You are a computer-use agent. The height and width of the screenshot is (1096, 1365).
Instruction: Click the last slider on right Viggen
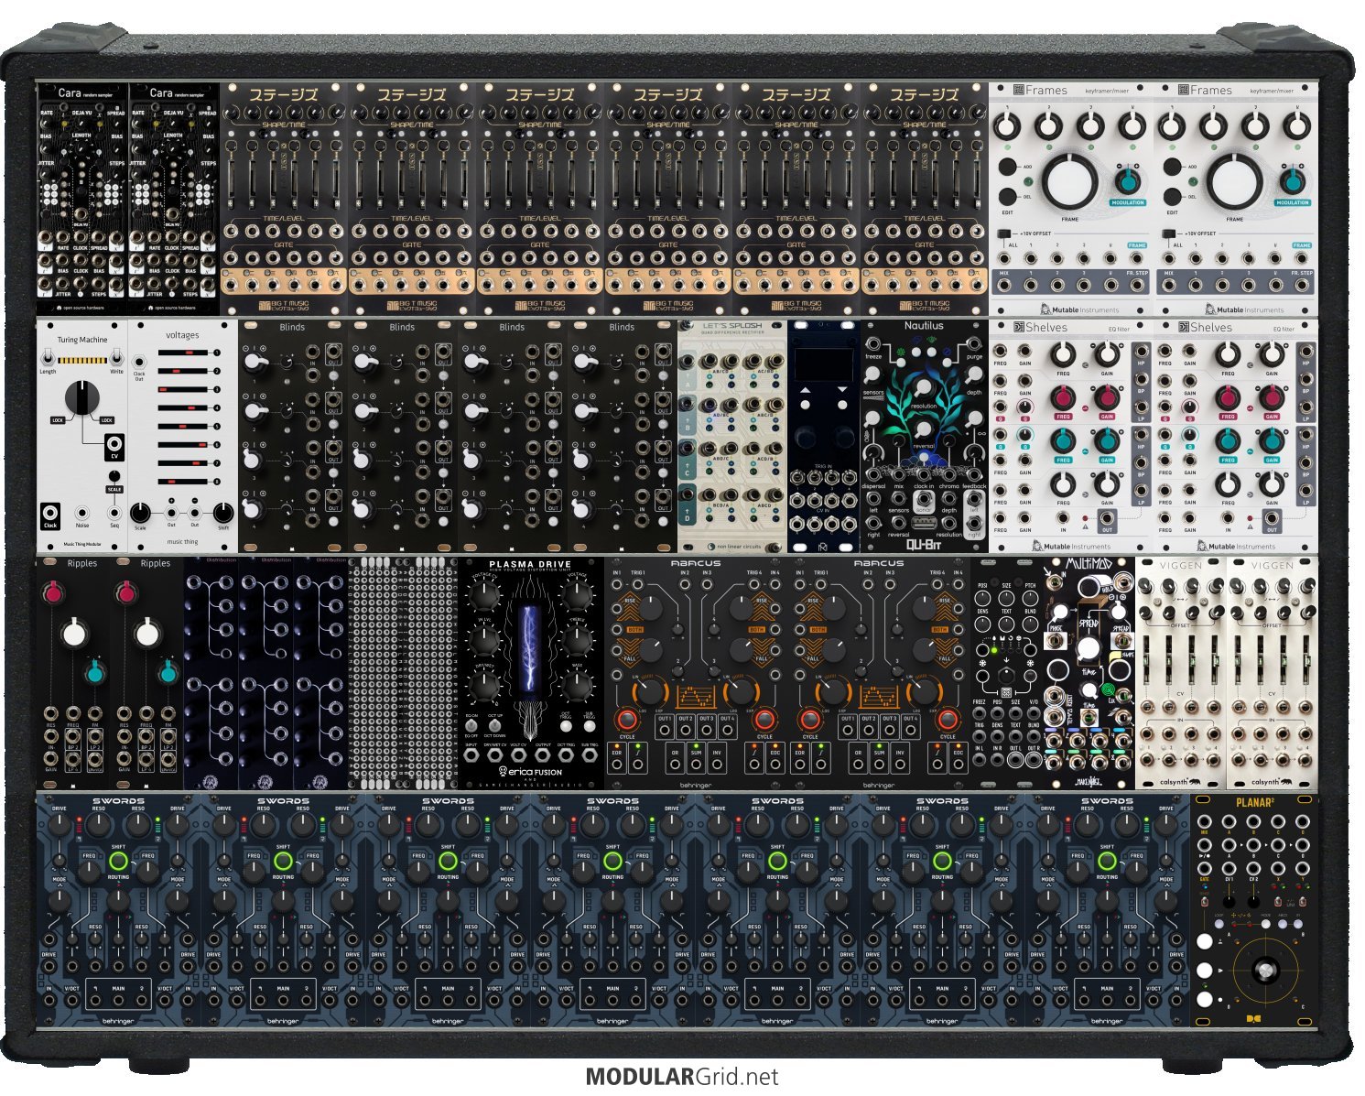[x=1305, y=658]
